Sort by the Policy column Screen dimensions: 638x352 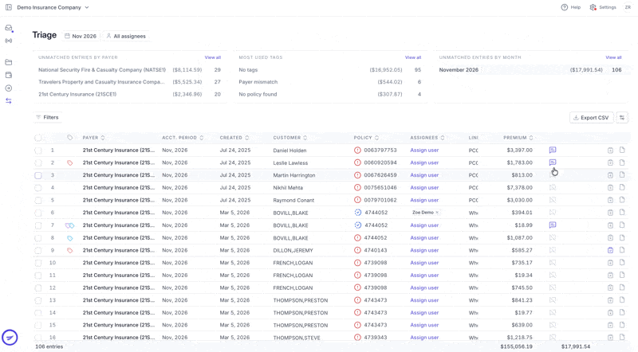coord(366,138)
